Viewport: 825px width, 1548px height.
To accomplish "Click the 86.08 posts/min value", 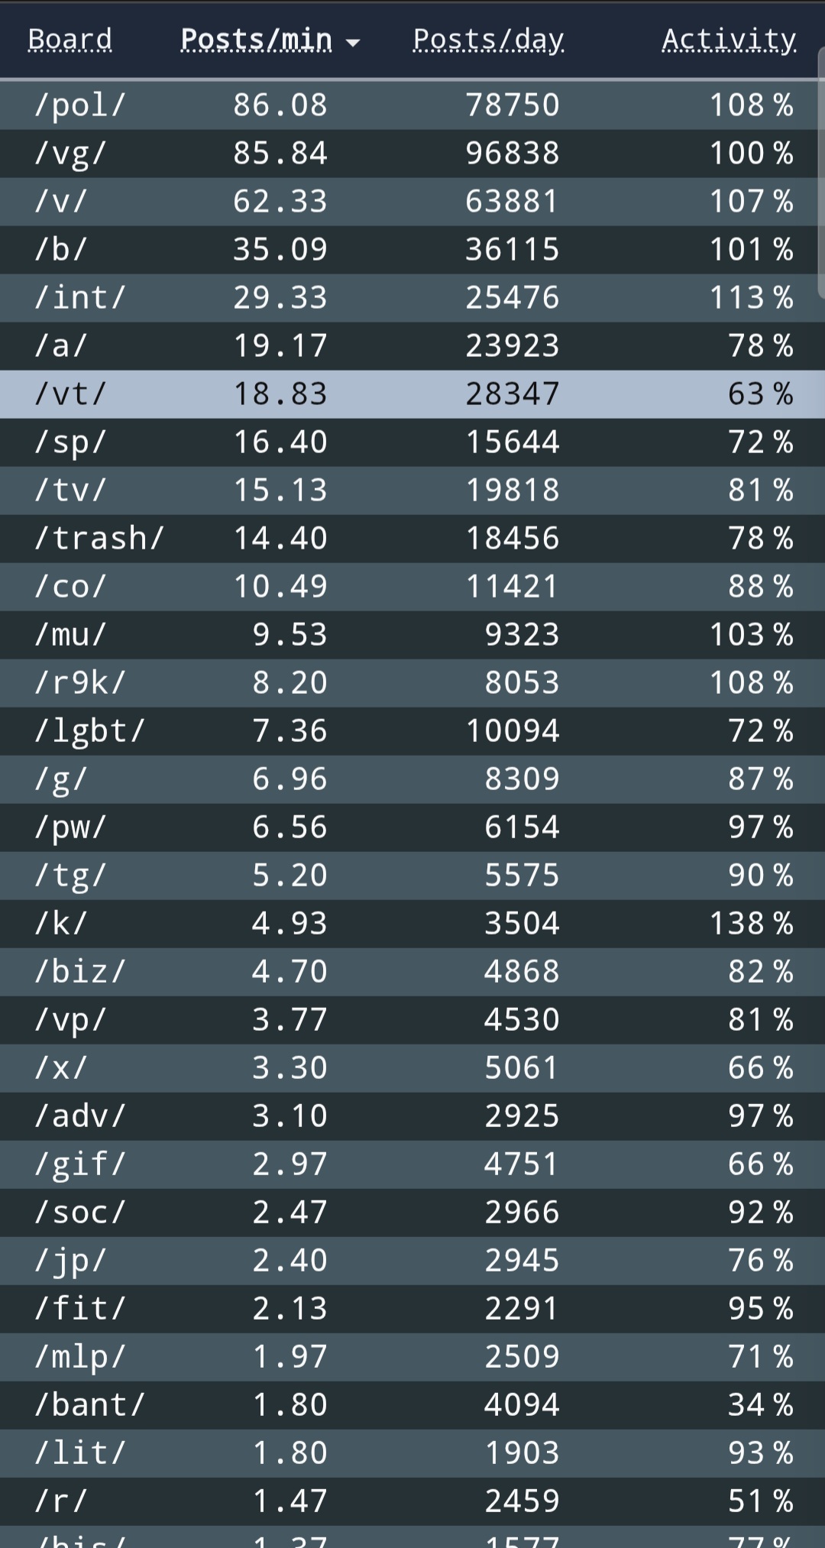I will tap(280, 105).
